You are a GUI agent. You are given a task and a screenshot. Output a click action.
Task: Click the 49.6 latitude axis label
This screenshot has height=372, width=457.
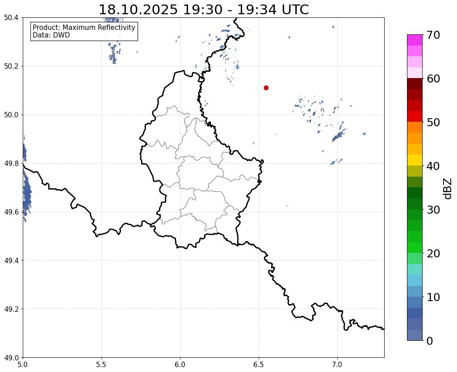pyautogui.click(x=11, y=212)
